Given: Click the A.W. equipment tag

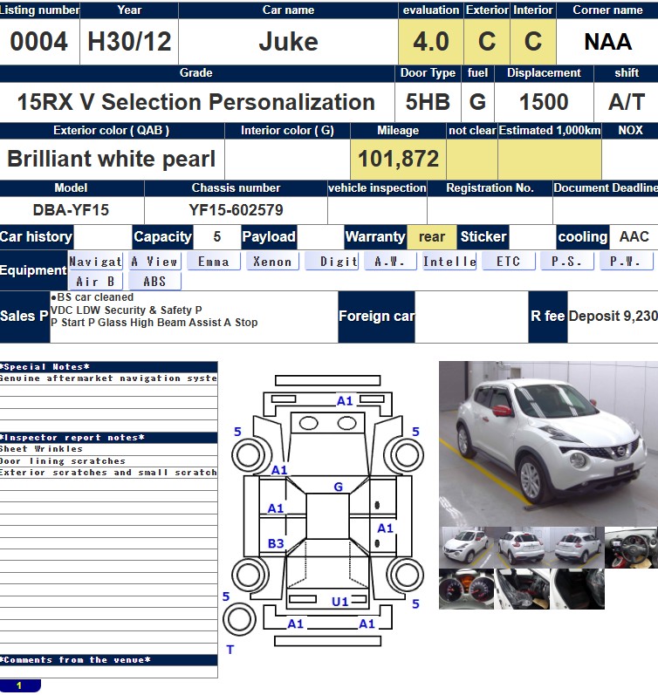Looking at the screenshot, I should (x=390, y=262).
